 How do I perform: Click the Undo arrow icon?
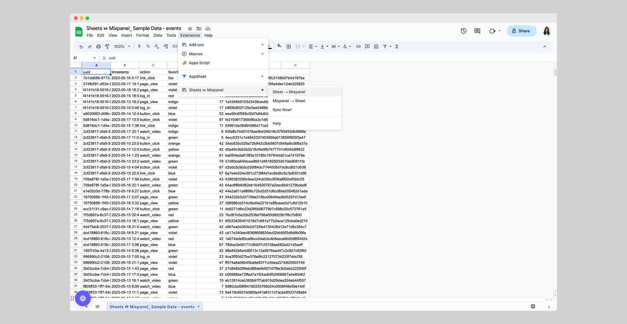click(81, 46)
